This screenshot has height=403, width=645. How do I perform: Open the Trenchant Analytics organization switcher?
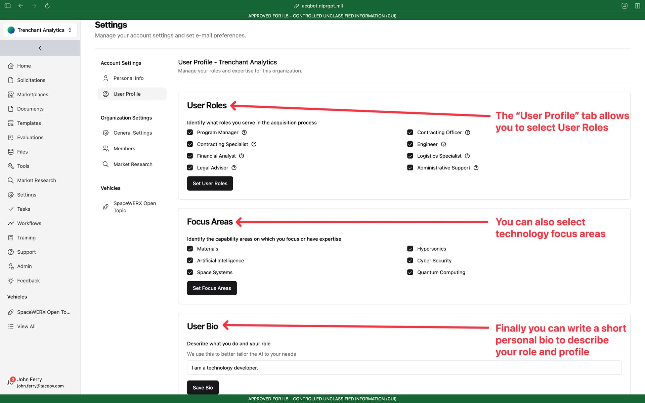tap(40, 30)
